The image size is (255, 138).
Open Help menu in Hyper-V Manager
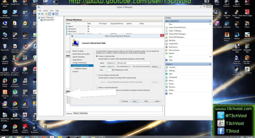[x=57, y=10]
